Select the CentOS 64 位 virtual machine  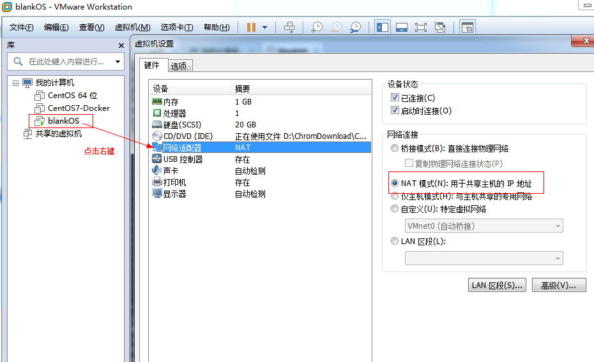pos(72,95)
